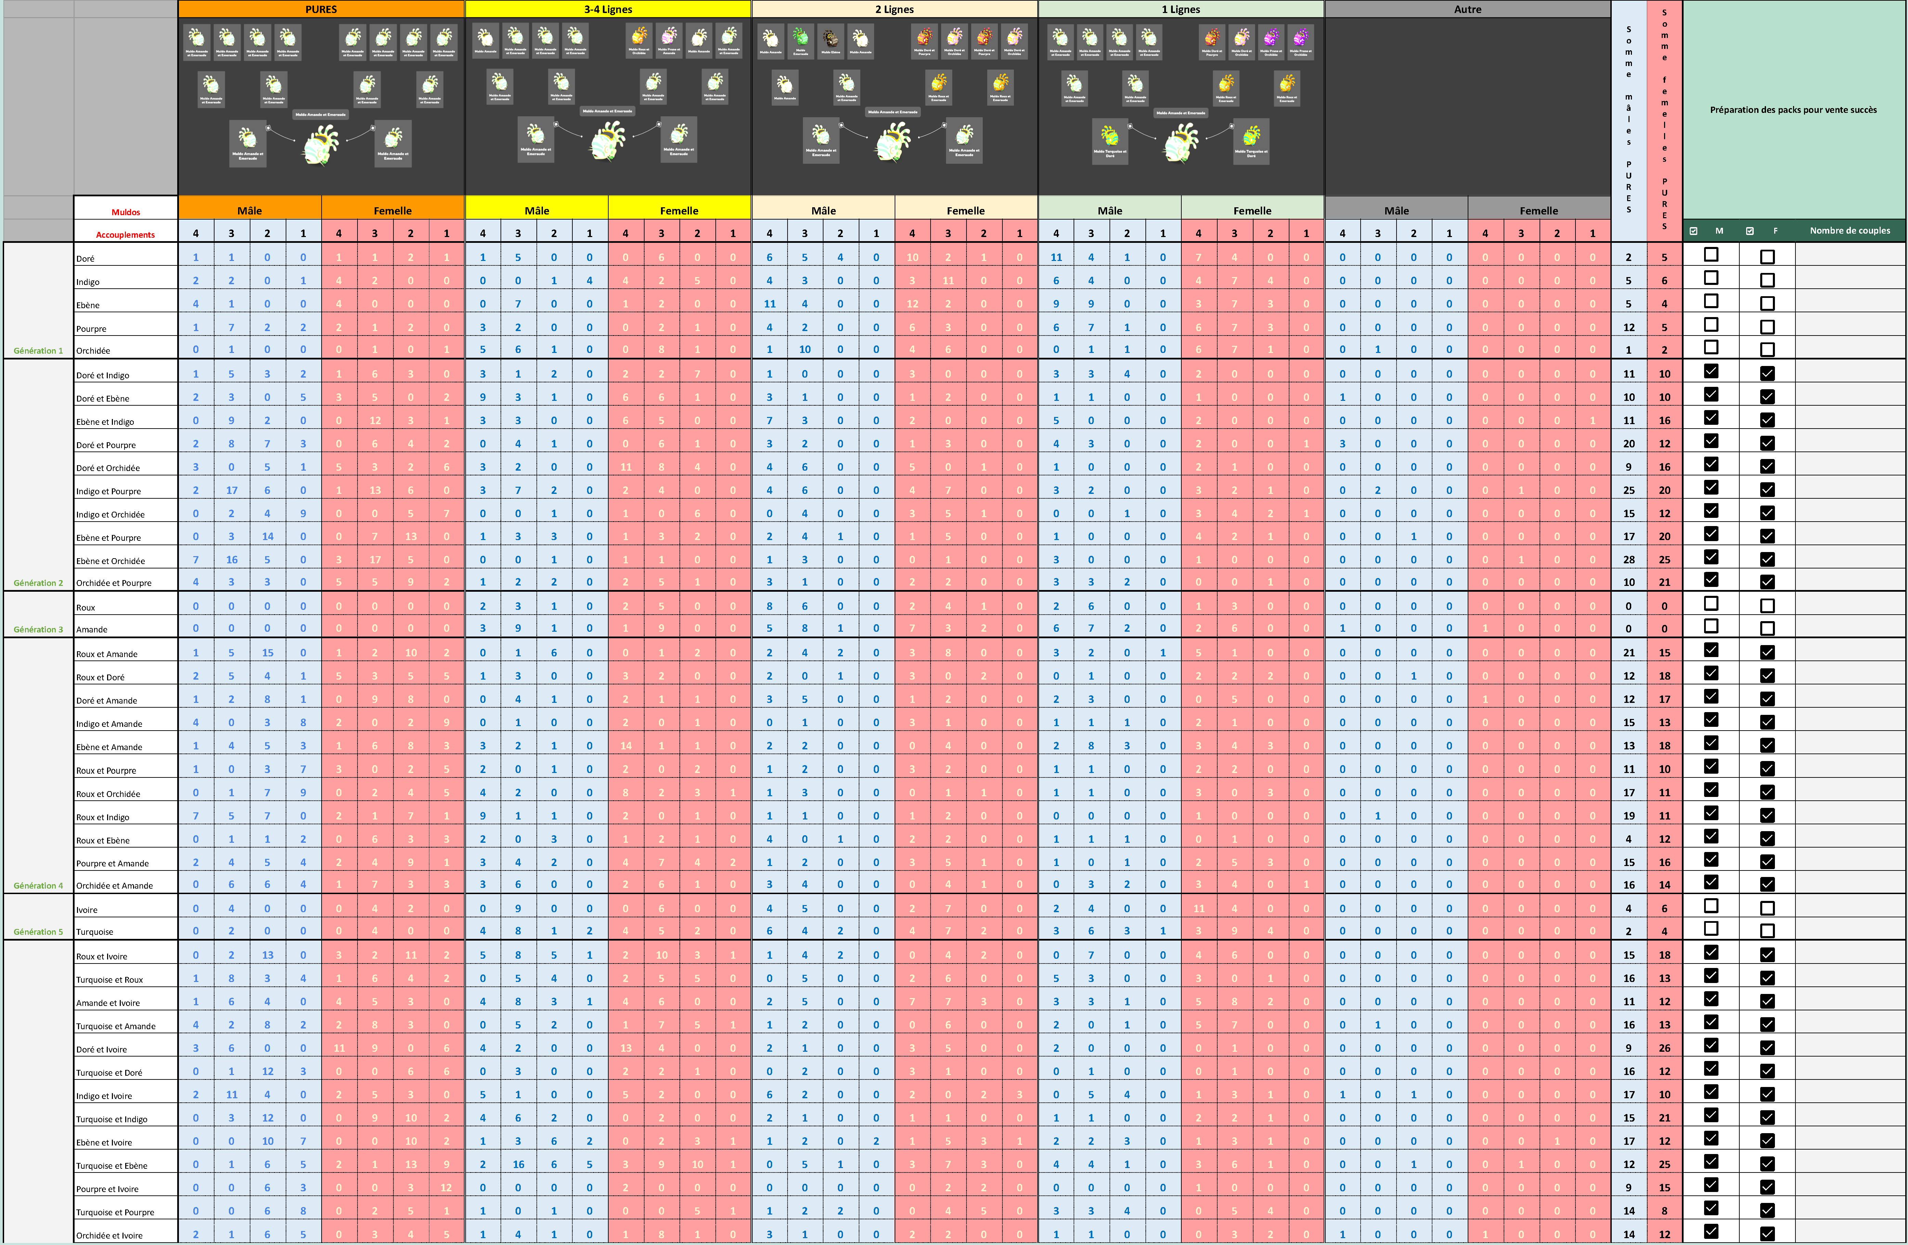Select the red Accouplements label
This screenshot has height=1245, width=1908.
pyautogui.click(x=126, y=235)
